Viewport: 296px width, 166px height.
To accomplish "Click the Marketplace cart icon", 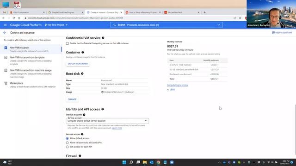I will pos(6,83).
